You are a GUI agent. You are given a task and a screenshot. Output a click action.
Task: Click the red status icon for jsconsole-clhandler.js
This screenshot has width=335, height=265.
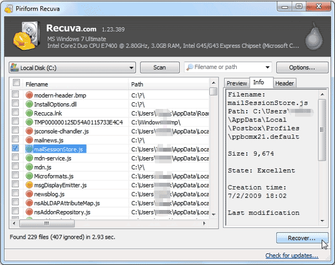[29, 131]
